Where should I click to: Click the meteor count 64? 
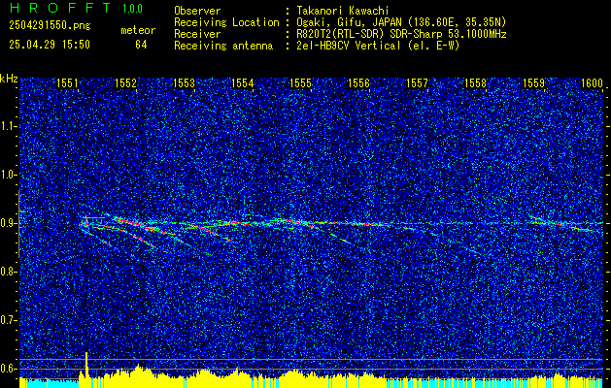[x=141, y=45]
